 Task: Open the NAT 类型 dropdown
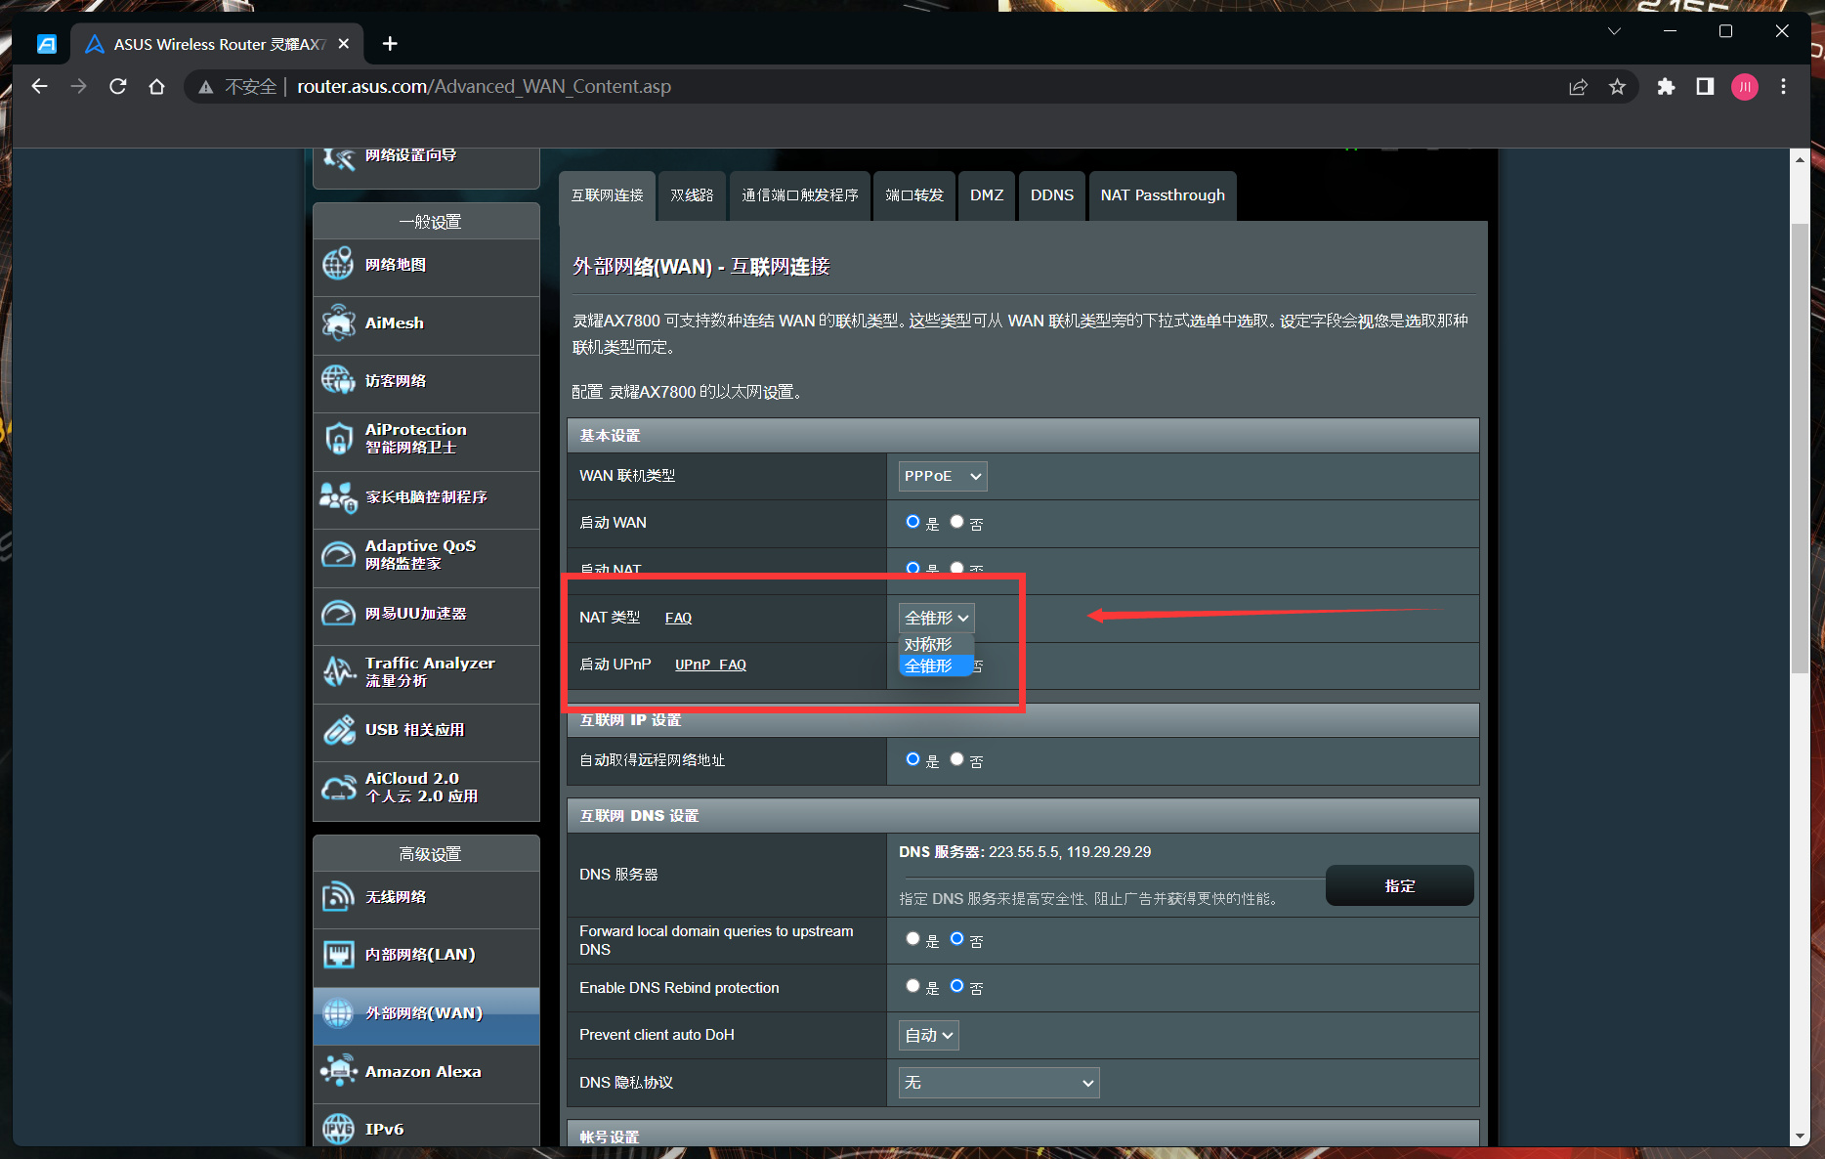(x=936, y=618)
